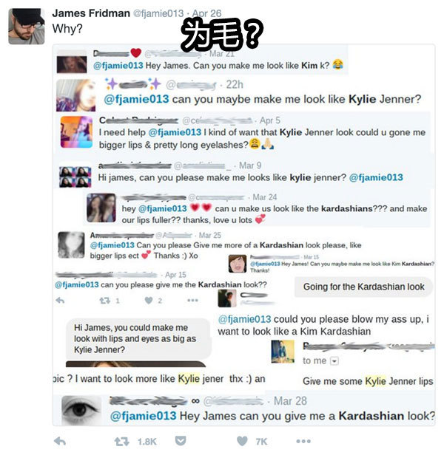Screen dimensions: 444x455
Task: Click the @fjamie013 handle next to James Fridman
Action: click(158, 13)
